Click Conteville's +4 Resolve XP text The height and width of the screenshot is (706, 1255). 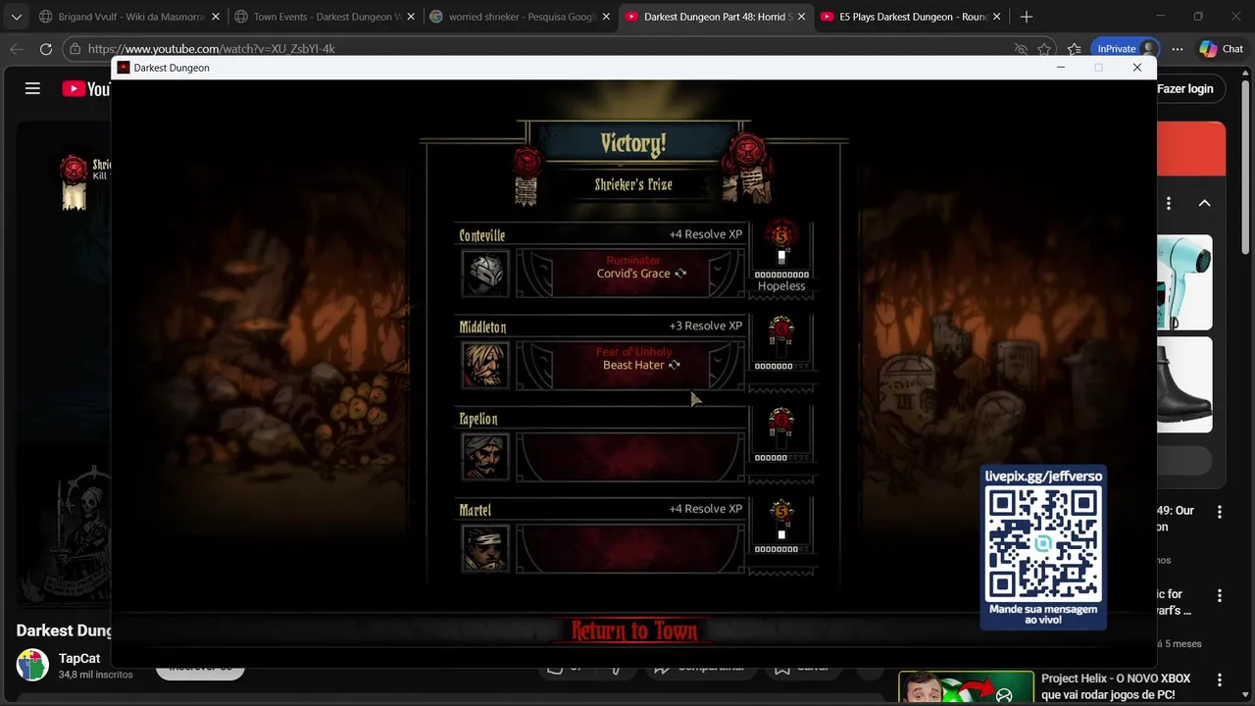pyautogui.click(x=706, y=234)
